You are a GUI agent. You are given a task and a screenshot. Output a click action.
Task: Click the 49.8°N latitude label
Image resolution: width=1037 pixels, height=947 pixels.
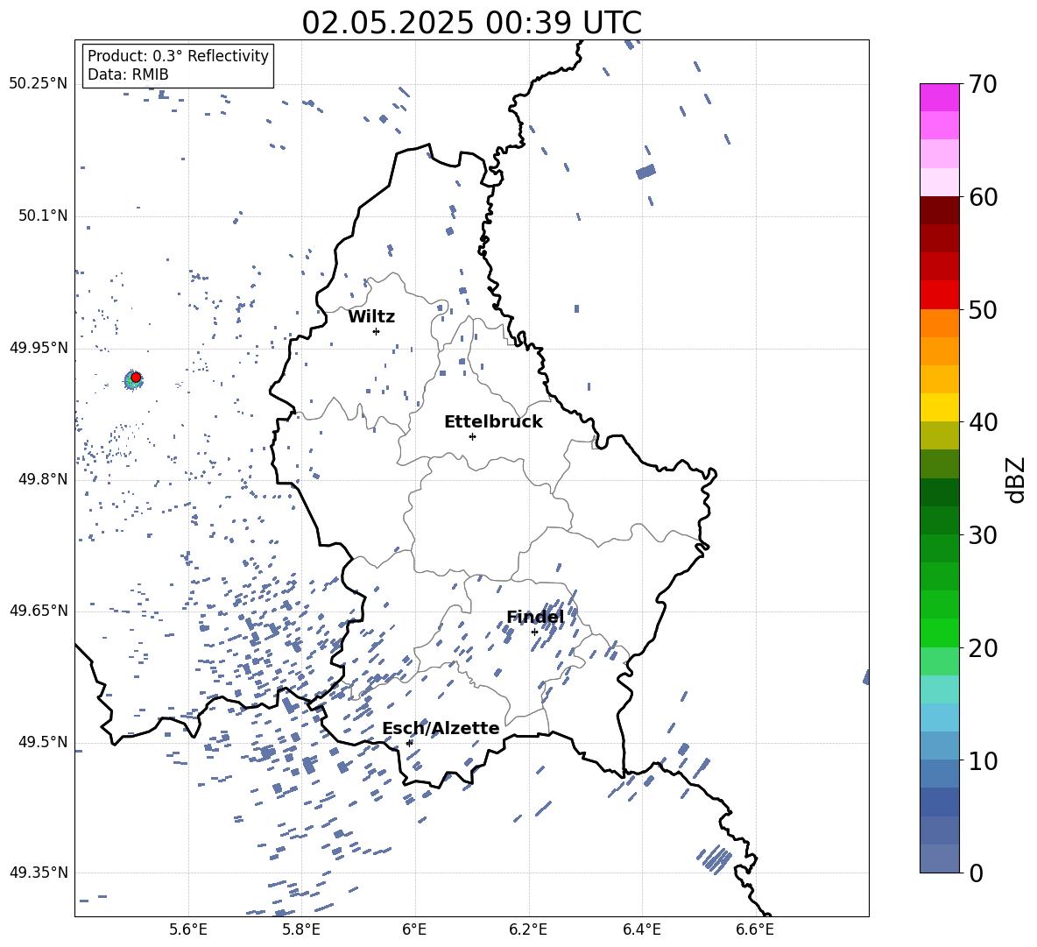pos(42,479)
